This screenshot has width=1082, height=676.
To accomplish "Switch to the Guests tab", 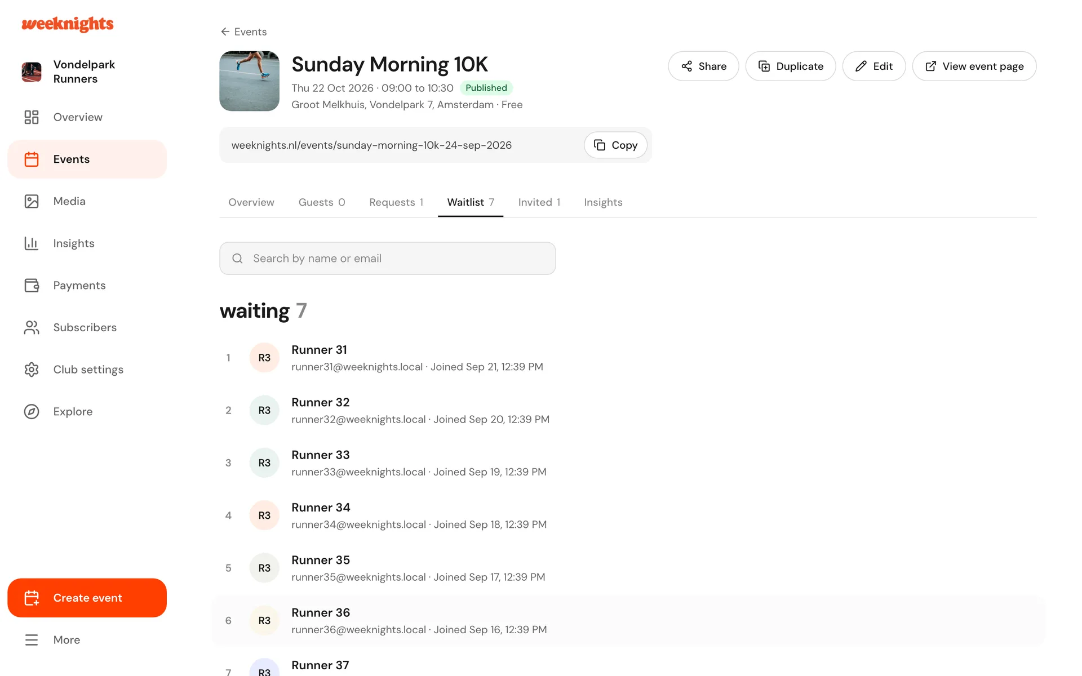I will (322, 202).
